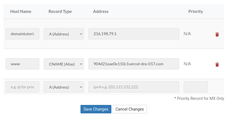Click the 216.198.79.1 address field
This screenshot has width=230, height=119.
[134, 34]
